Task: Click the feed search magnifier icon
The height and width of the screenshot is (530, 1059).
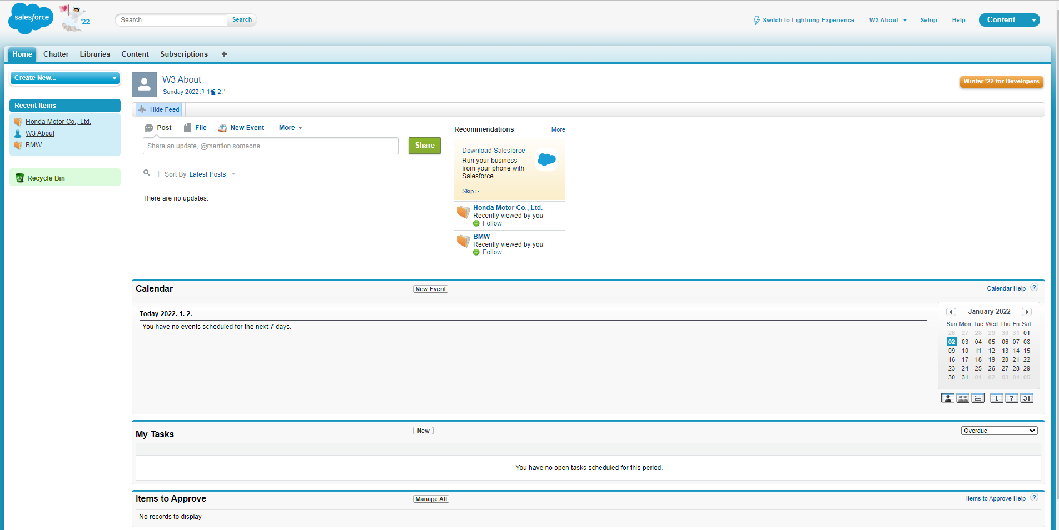Action: 147,173
